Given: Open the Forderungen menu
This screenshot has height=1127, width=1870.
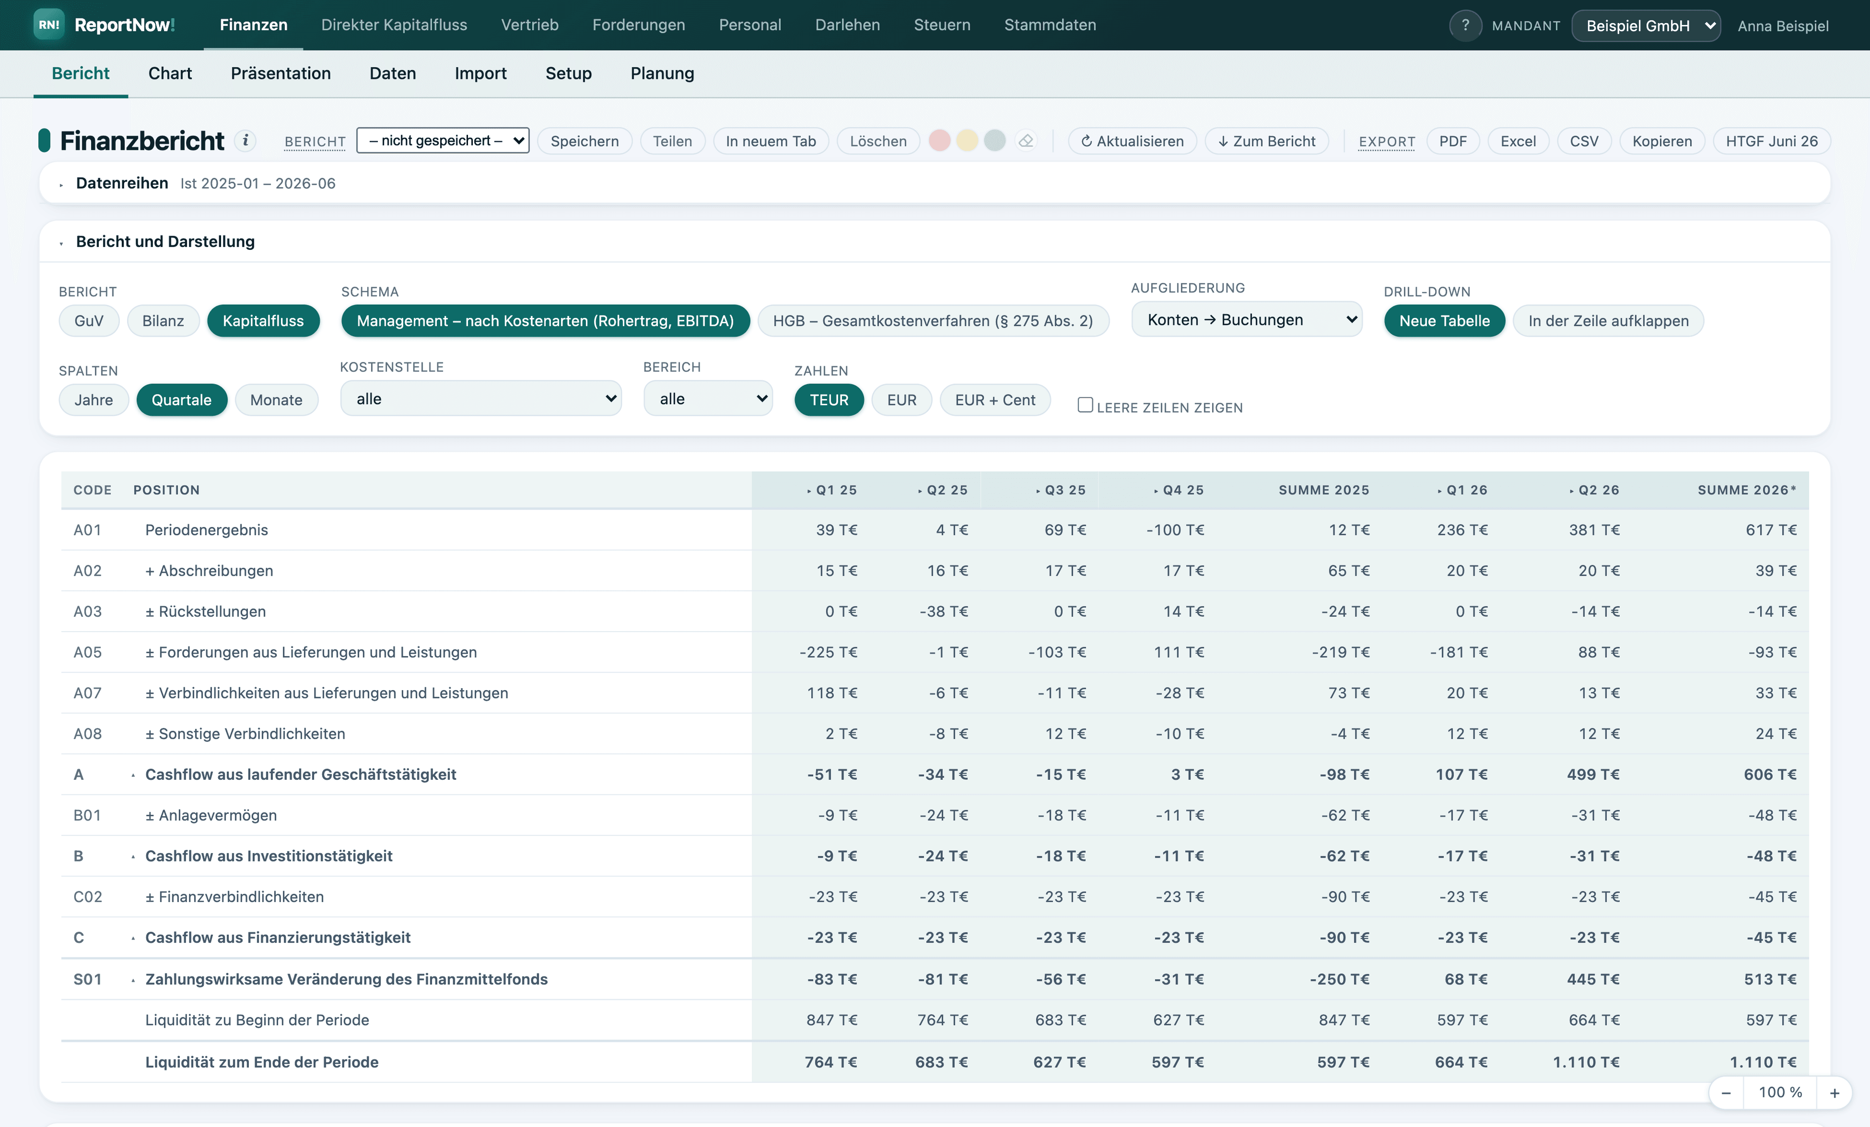Looking at the screenshot, I should tap(638, 25).
